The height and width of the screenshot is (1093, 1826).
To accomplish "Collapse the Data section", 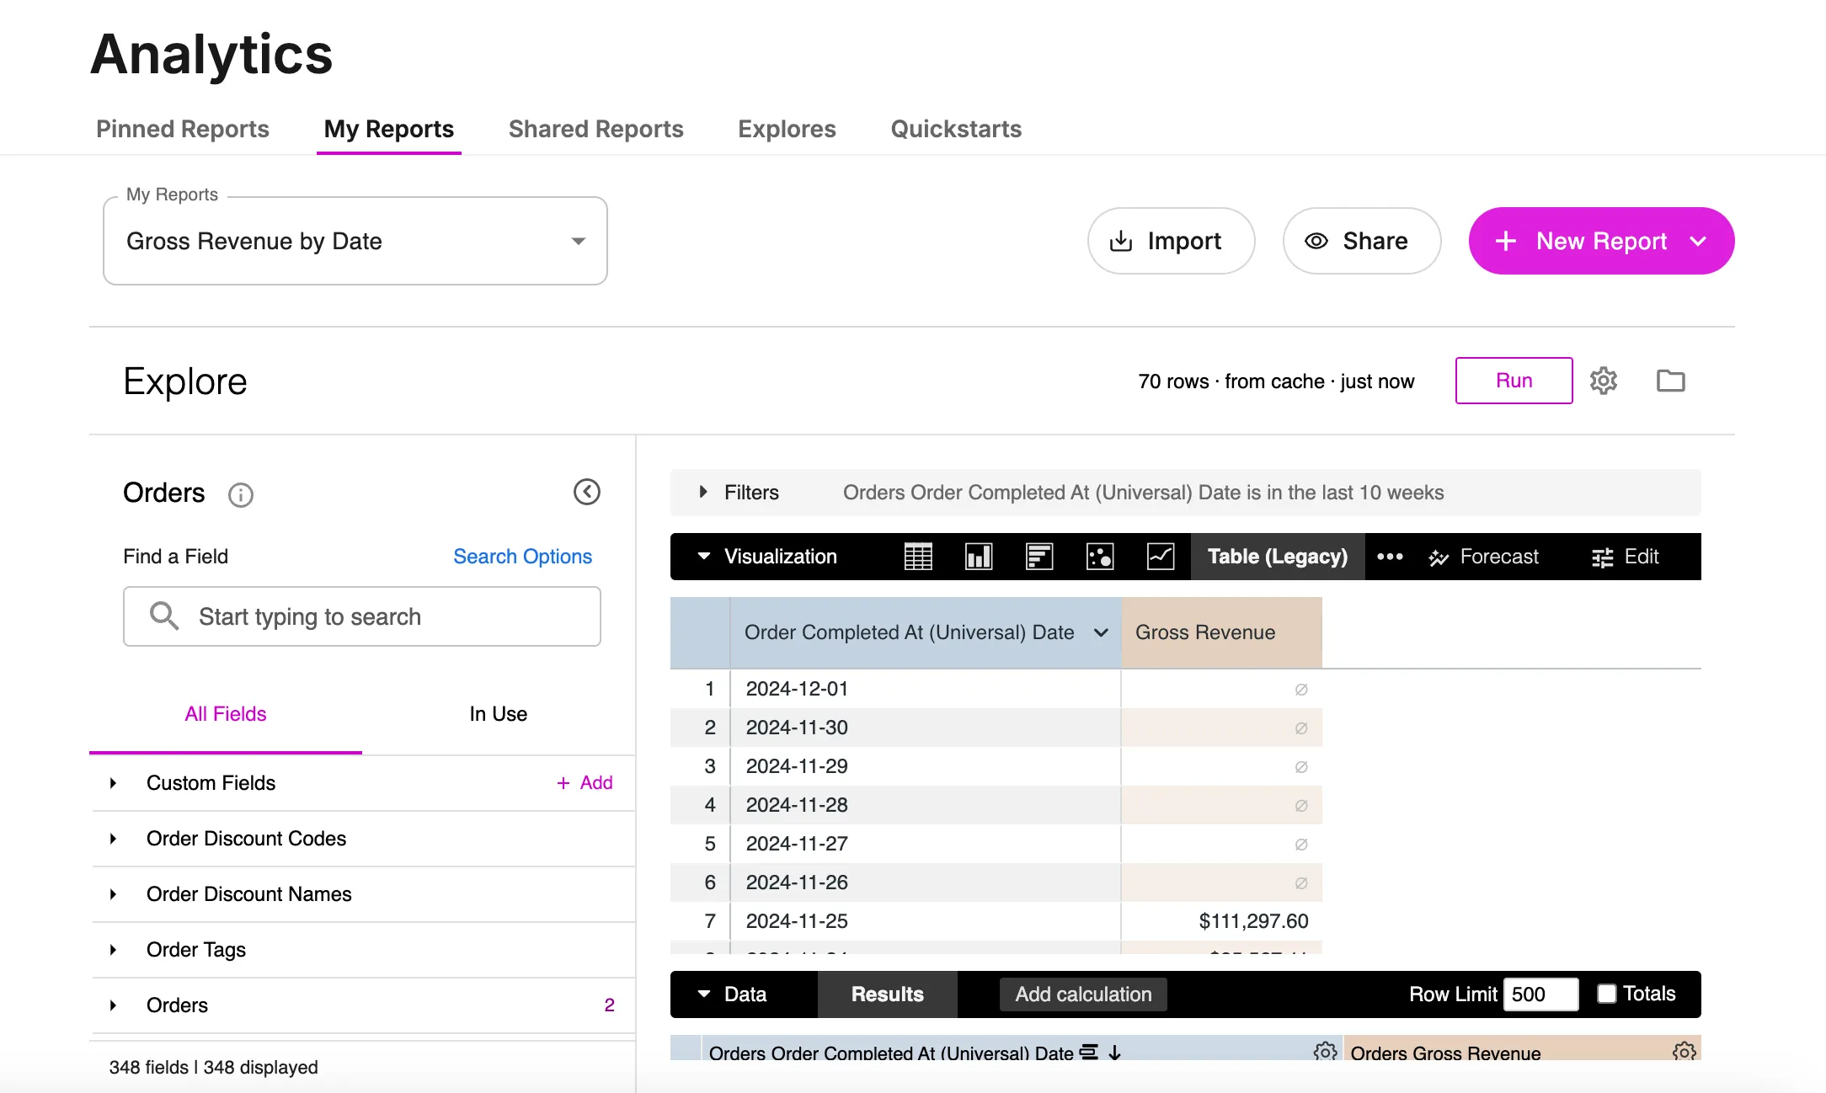I will (x=704, y=994).
